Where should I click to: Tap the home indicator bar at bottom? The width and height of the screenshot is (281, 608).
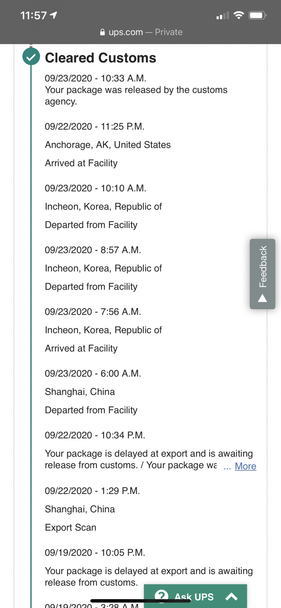[140, 601]
